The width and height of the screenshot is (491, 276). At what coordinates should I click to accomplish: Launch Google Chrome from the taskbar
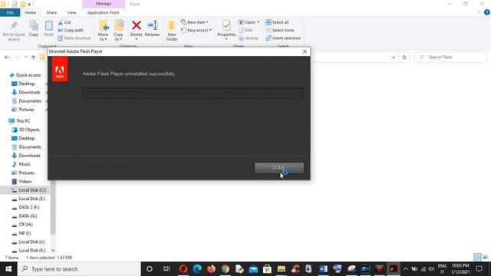225,269
